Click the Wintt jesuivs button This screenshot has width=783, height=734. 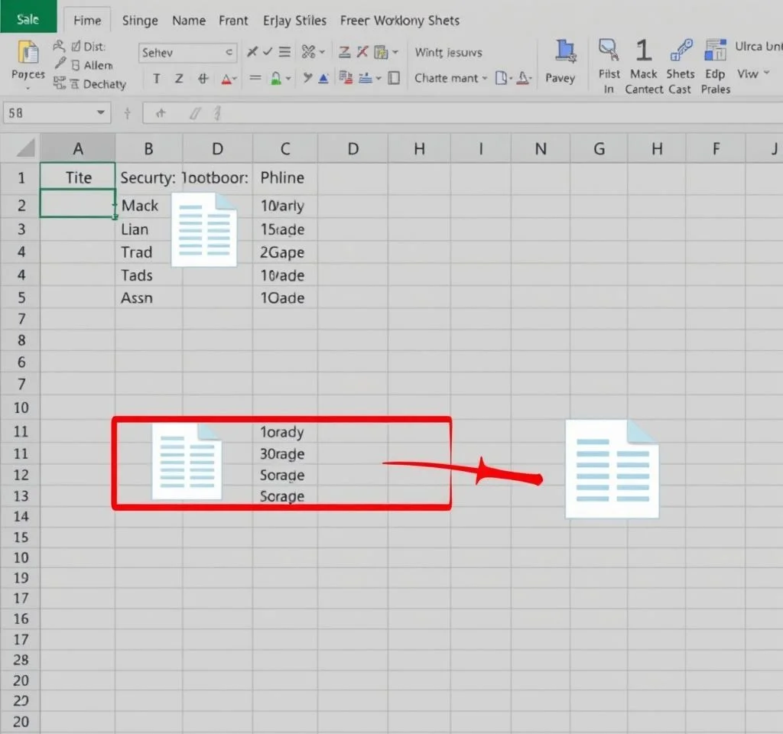[x=448, y=53]
